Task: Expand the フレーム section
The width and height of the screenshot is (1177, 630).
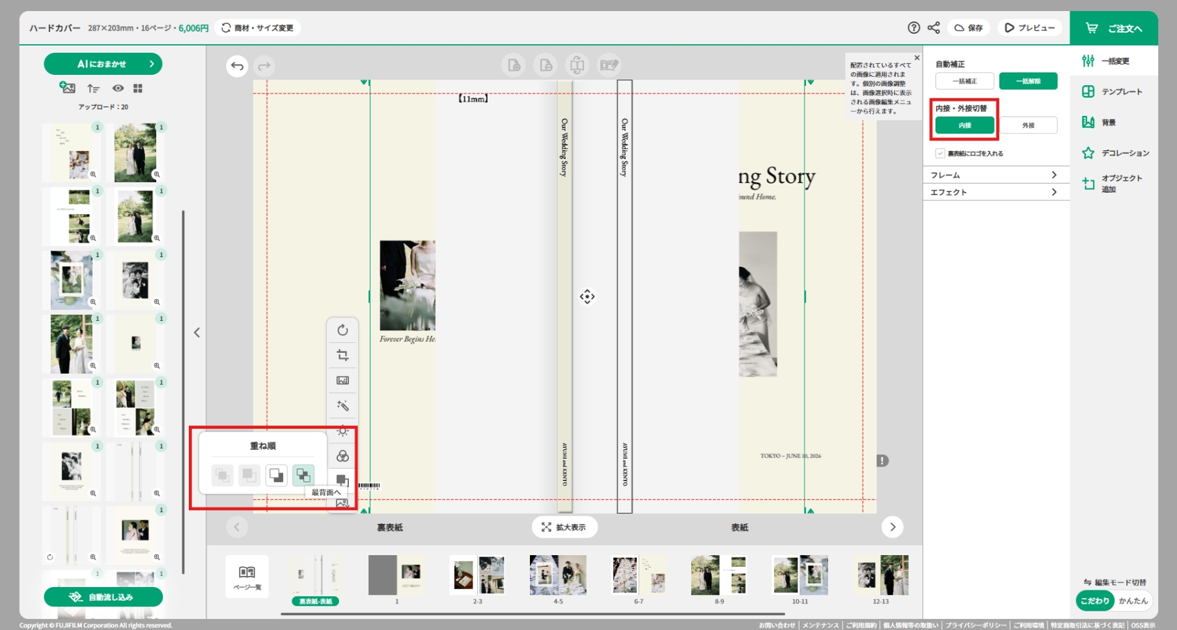Action: [x=995, y=175]
